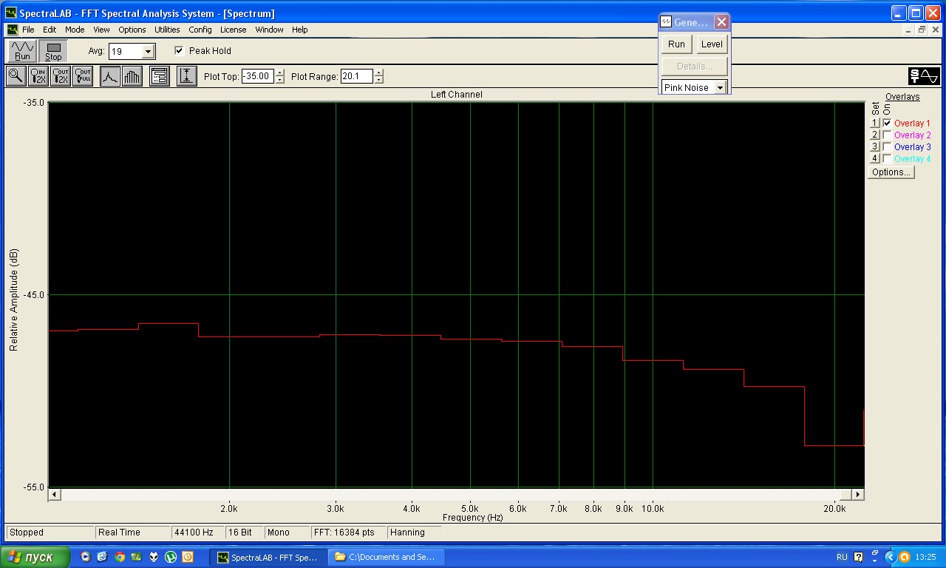Click the generator Level button
The image size is (946, 568).
pyautogui.click(x=712, y=44)
